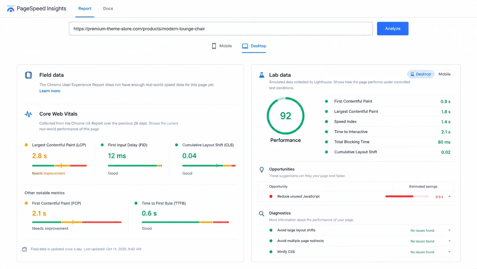The width and height of the screenshot is (477, 269).
Task: Expand the Reduce unused JavaScript opportunity
Action: pos(450,196)
